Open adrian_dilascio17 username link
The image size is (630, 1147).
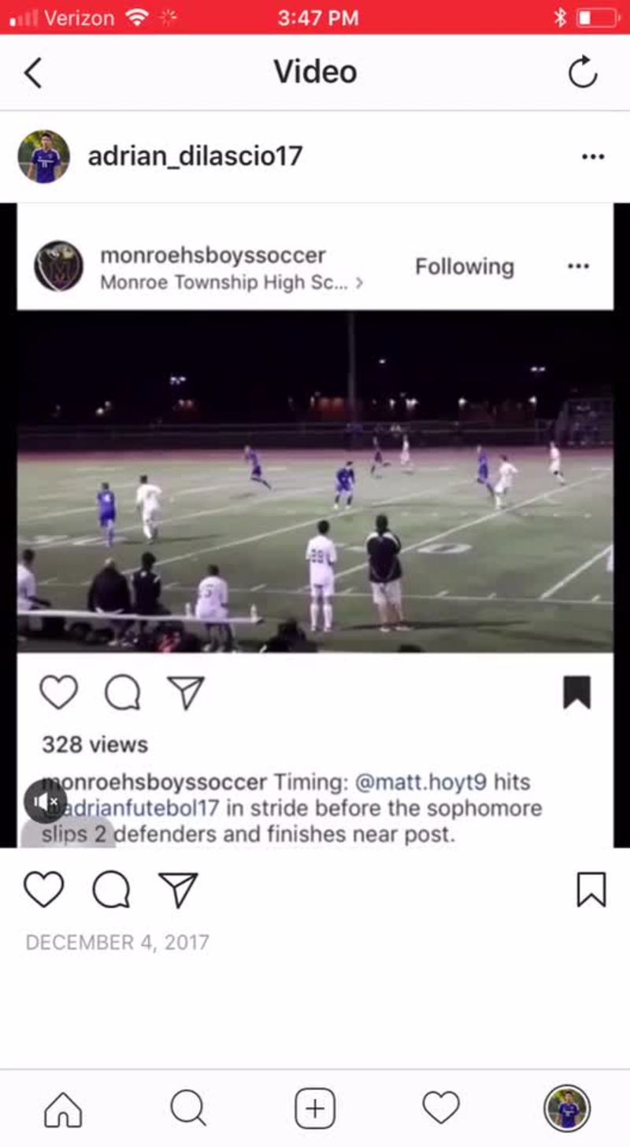point(195,156)
